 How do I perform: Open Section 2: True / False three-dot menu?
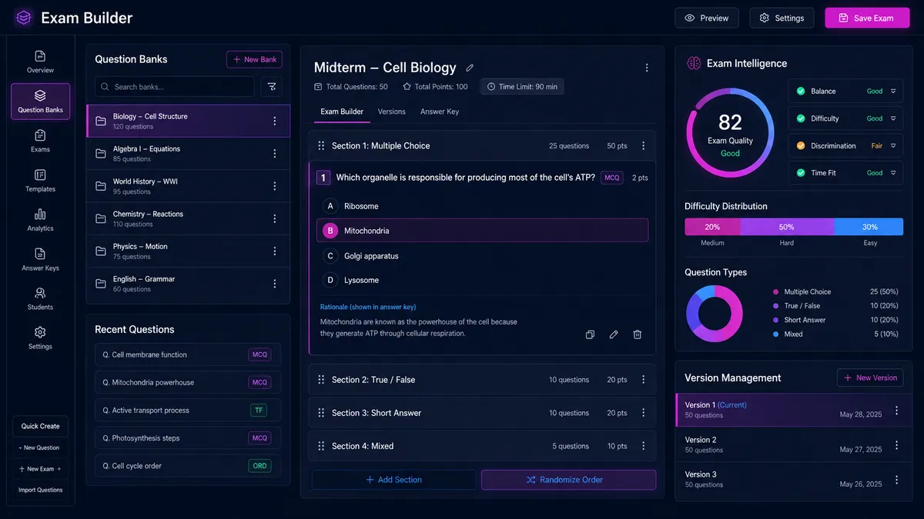[x=644, y=380]
